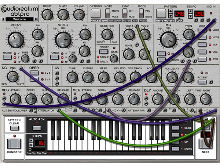This screenshot has width=220, height=166.
Task: Turn the ACC DECAY knob
Action: [x=172, y=77]
